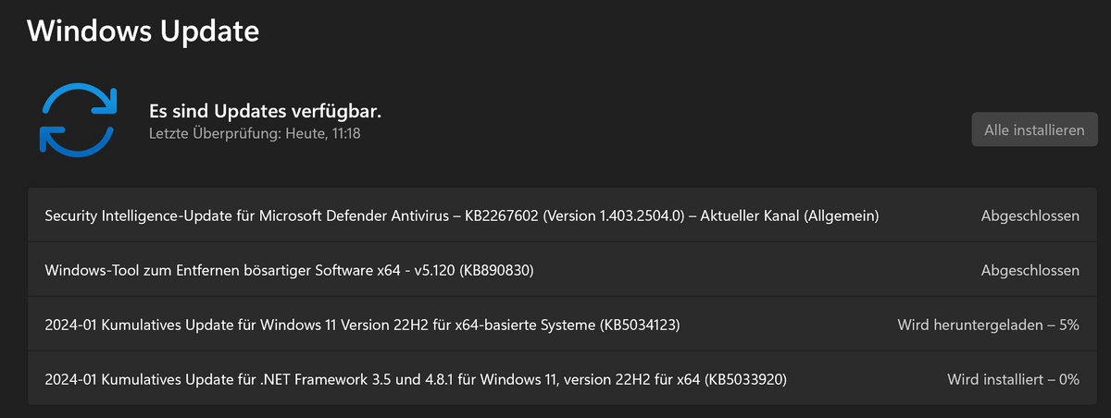Click the KB5033920 identifier text
Image resolution: width=1111 pixels, height=418 pixels.
tap(746, 379)
